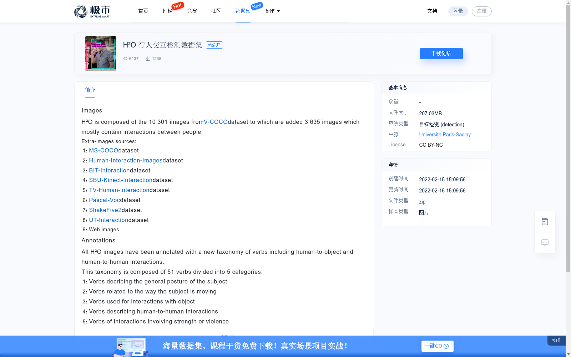Image resolution: width=571 pixels, height=357 pixels.
Task: Open the Human-Interaction-Images link
Action: click(126, 161)
